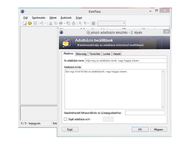The height and width of the screenshot is (145, 194).
Task: Click the Find magnifier icon
Action: click(x=80, y=23)
